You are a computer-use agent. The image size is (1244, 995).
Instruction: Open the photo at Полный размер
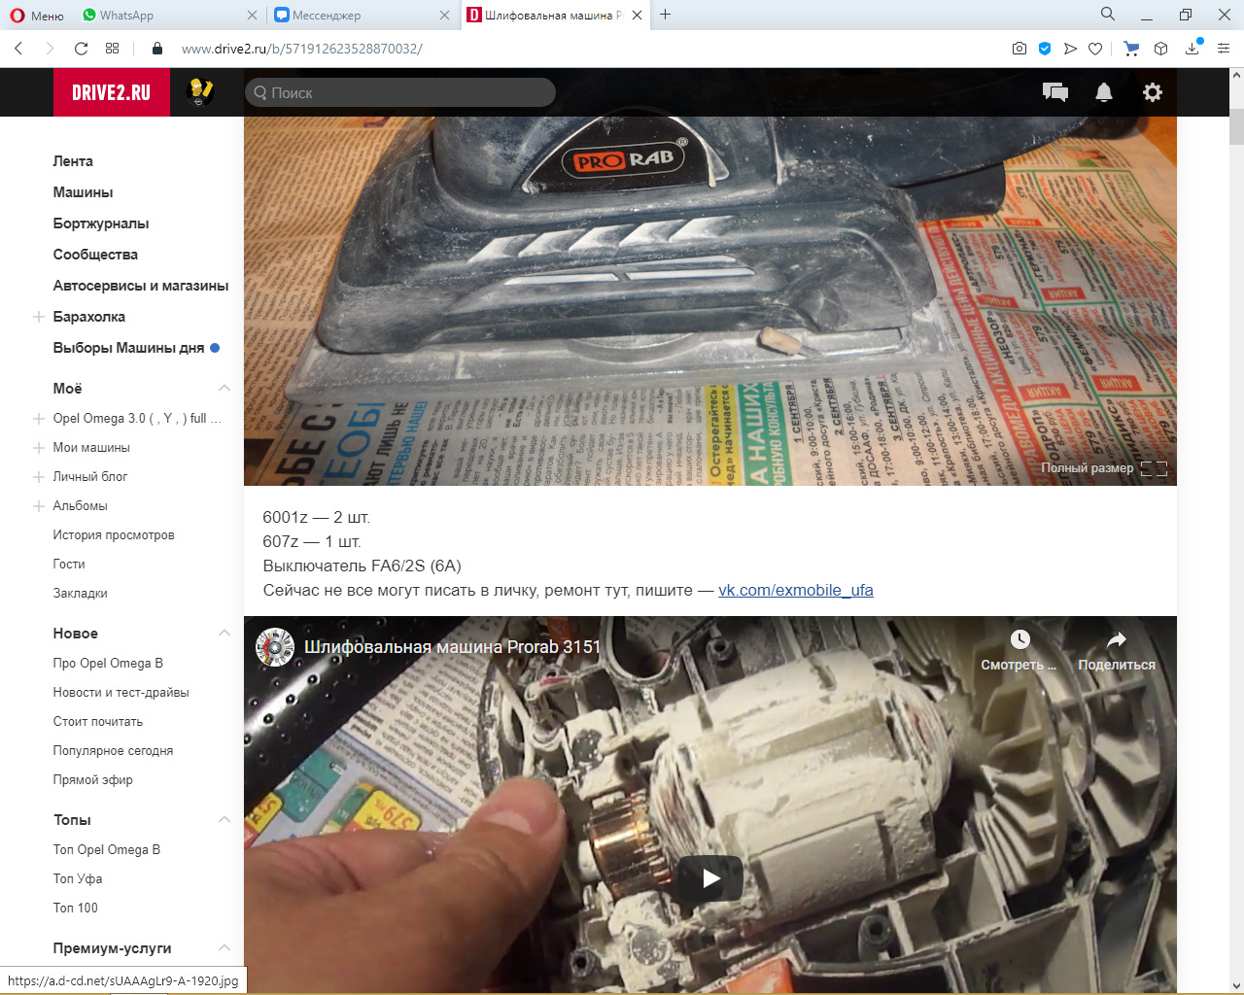click(x=1103, y=468)
